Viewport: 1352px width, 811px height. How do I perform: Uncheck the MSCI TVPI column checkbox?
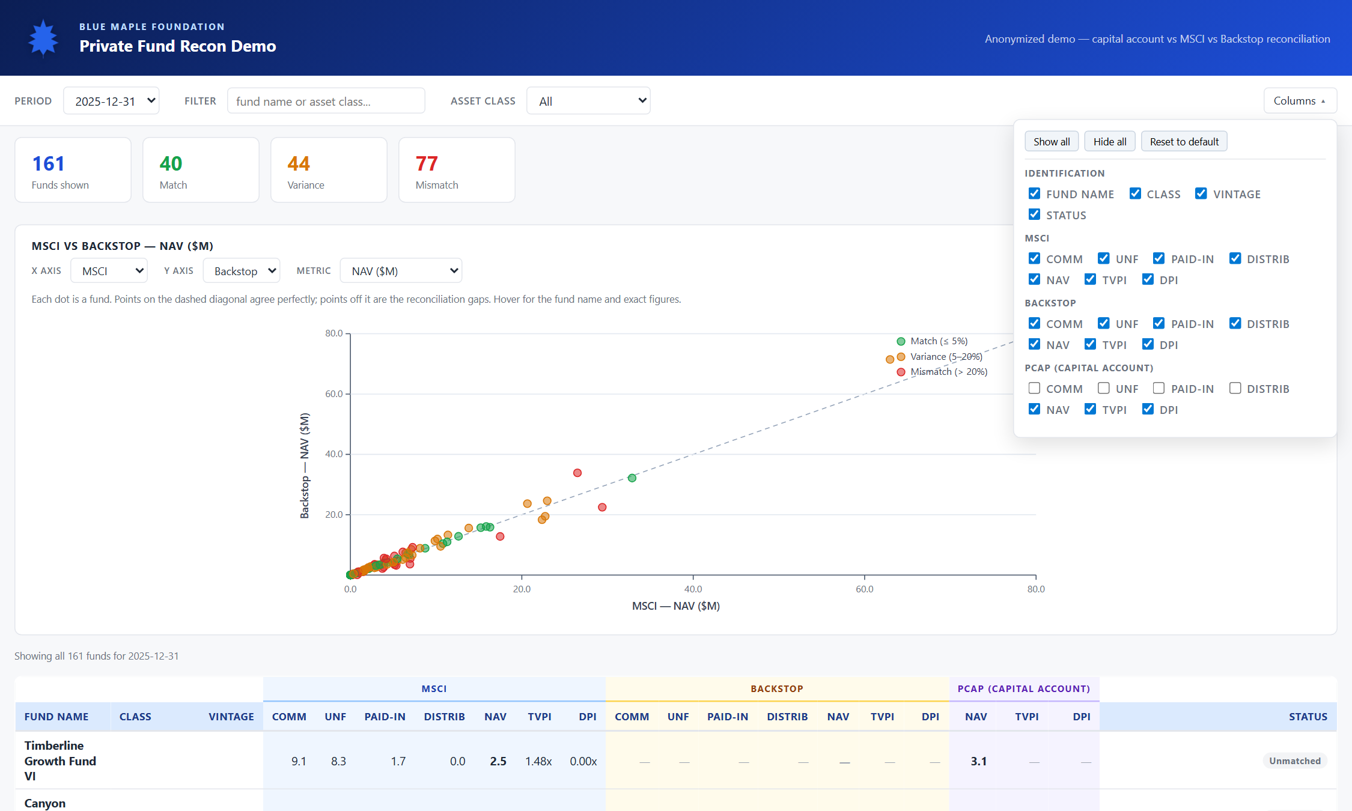[1090, 279]
